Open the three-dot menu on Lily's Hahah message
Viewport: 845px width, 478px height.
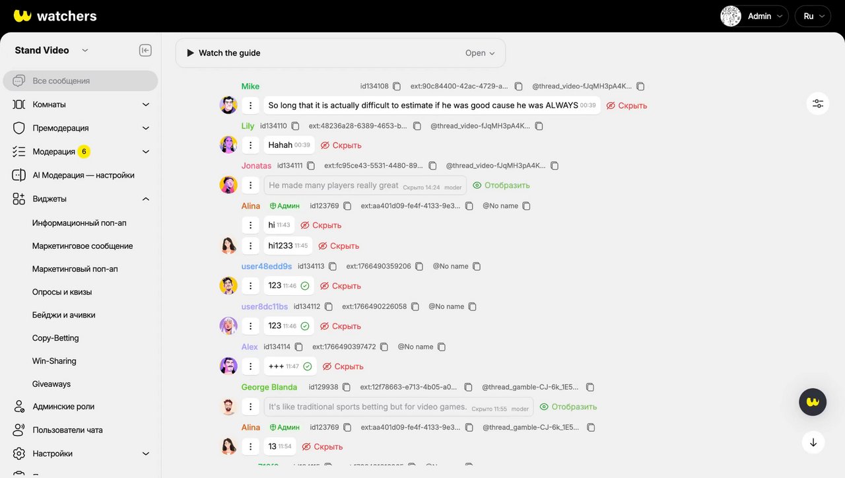[250, 145]
